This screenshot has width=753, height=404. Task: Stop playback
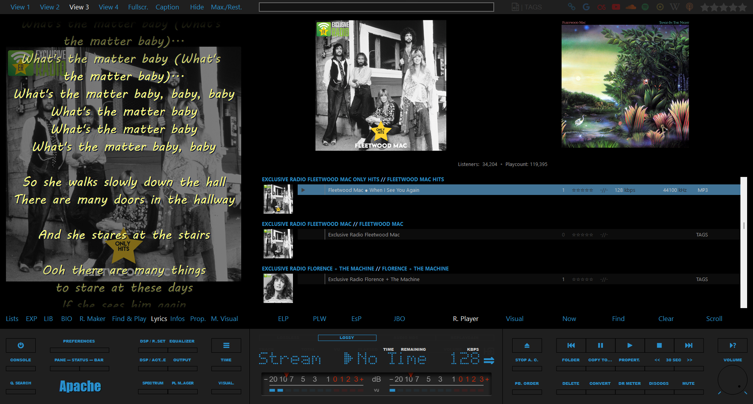pyautogui.click(x=659, y=345)
